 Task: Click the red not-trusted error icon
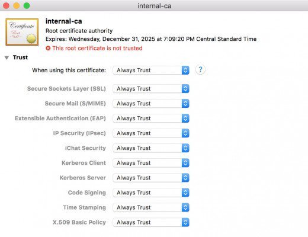coord(48,48)
